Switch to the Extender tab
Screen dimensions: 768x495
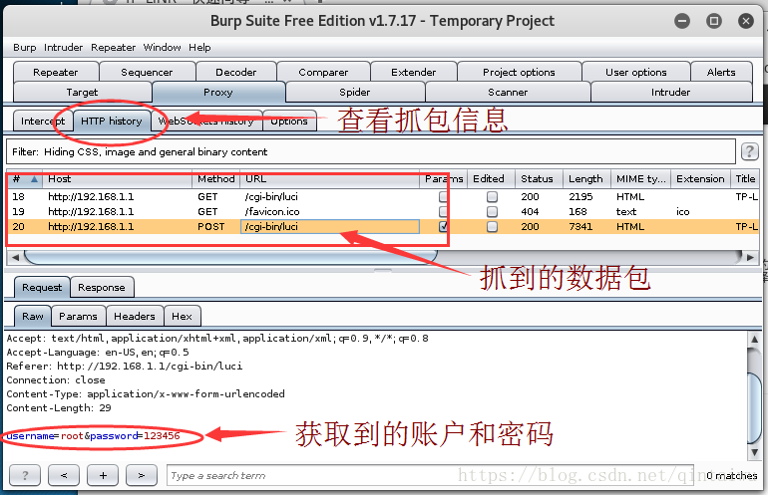(413, 72)
